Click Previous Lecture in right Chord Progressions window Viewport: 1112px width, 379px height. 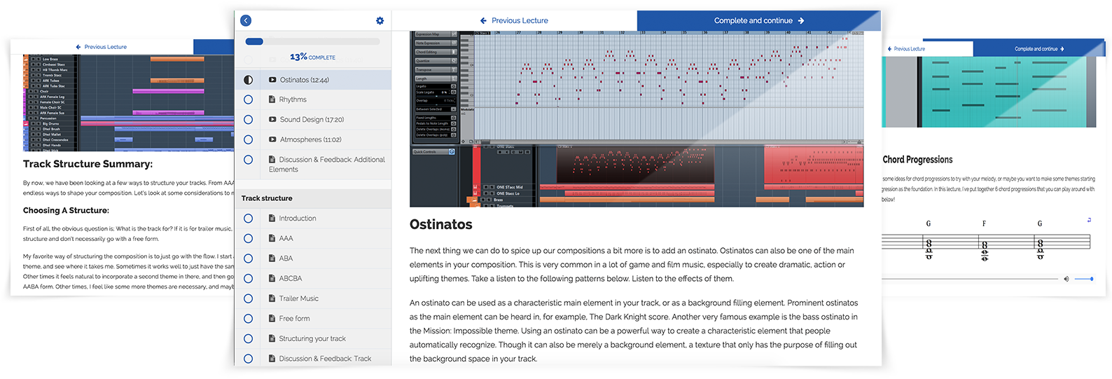tap(906, 49)
